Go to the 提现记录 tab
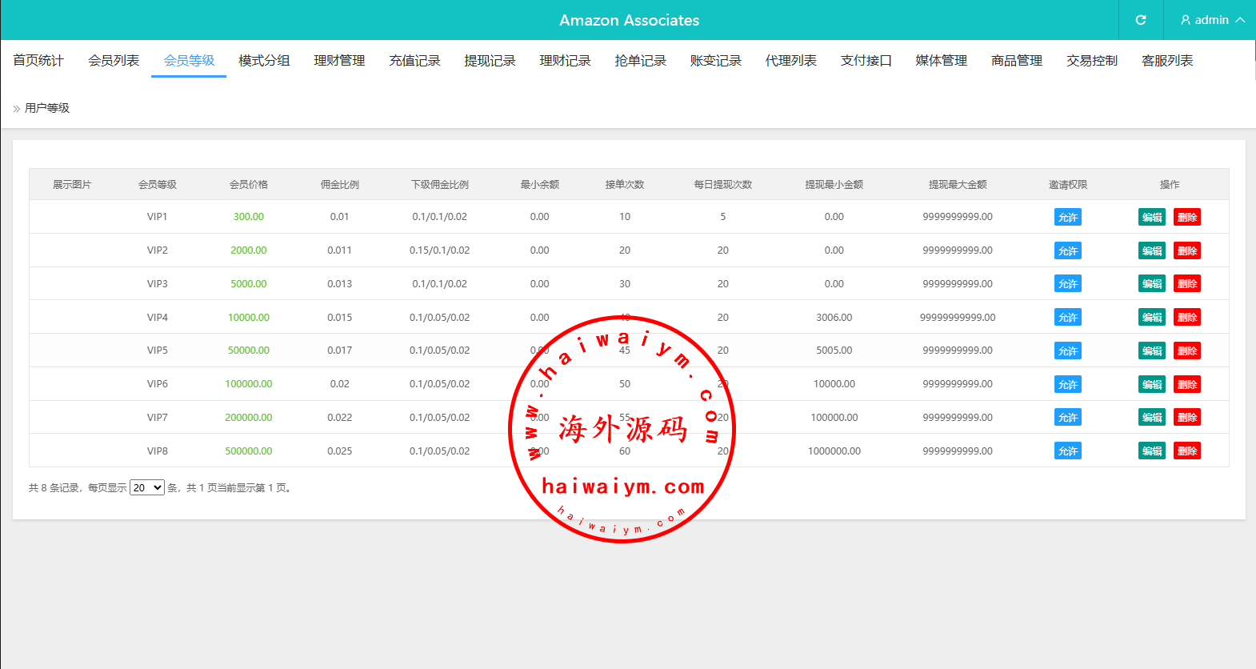Screen dimensions: 1256x669 pos(490,61)
